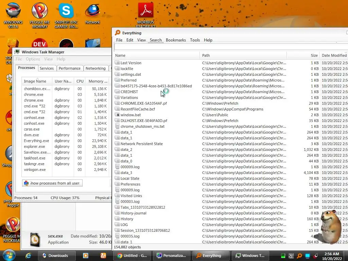Sort Everything results by Size column

click(303, 55)
